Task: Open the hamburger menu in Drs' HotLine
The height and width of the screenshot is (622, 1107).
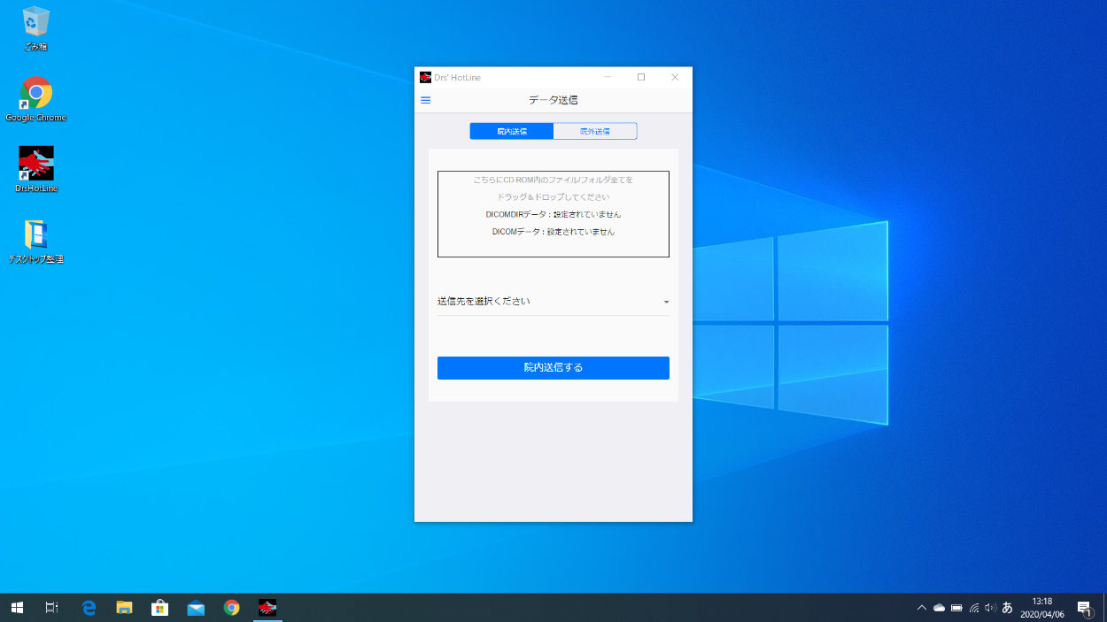Action: pyautogui.click(x=425, y=100)
